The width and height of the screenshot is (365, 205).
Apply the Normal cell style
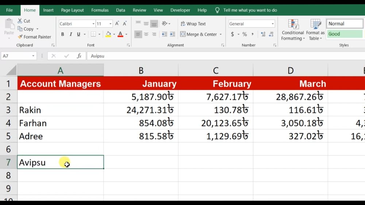pyautogui.click(x=345, y=24)
